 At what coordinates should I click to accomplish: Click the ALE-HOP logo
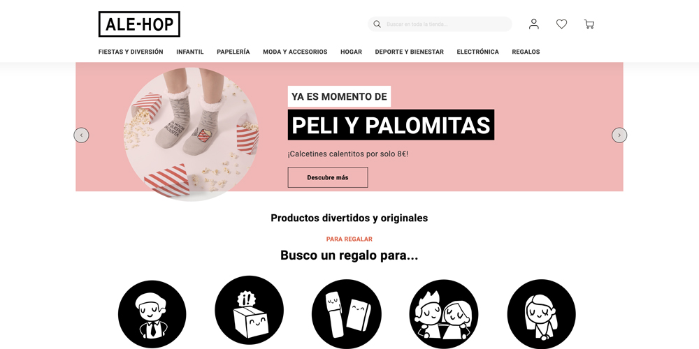(139, 24)
